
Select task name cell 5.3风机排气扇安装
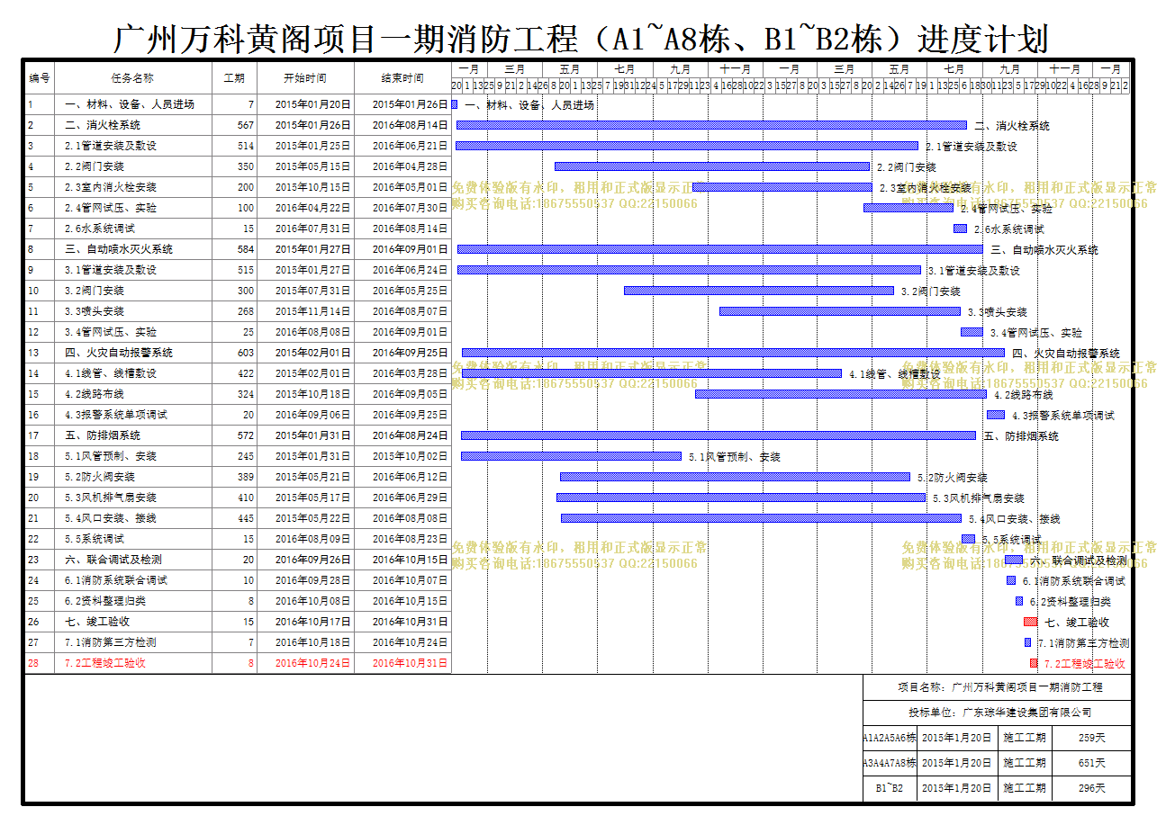coord(133,498)
